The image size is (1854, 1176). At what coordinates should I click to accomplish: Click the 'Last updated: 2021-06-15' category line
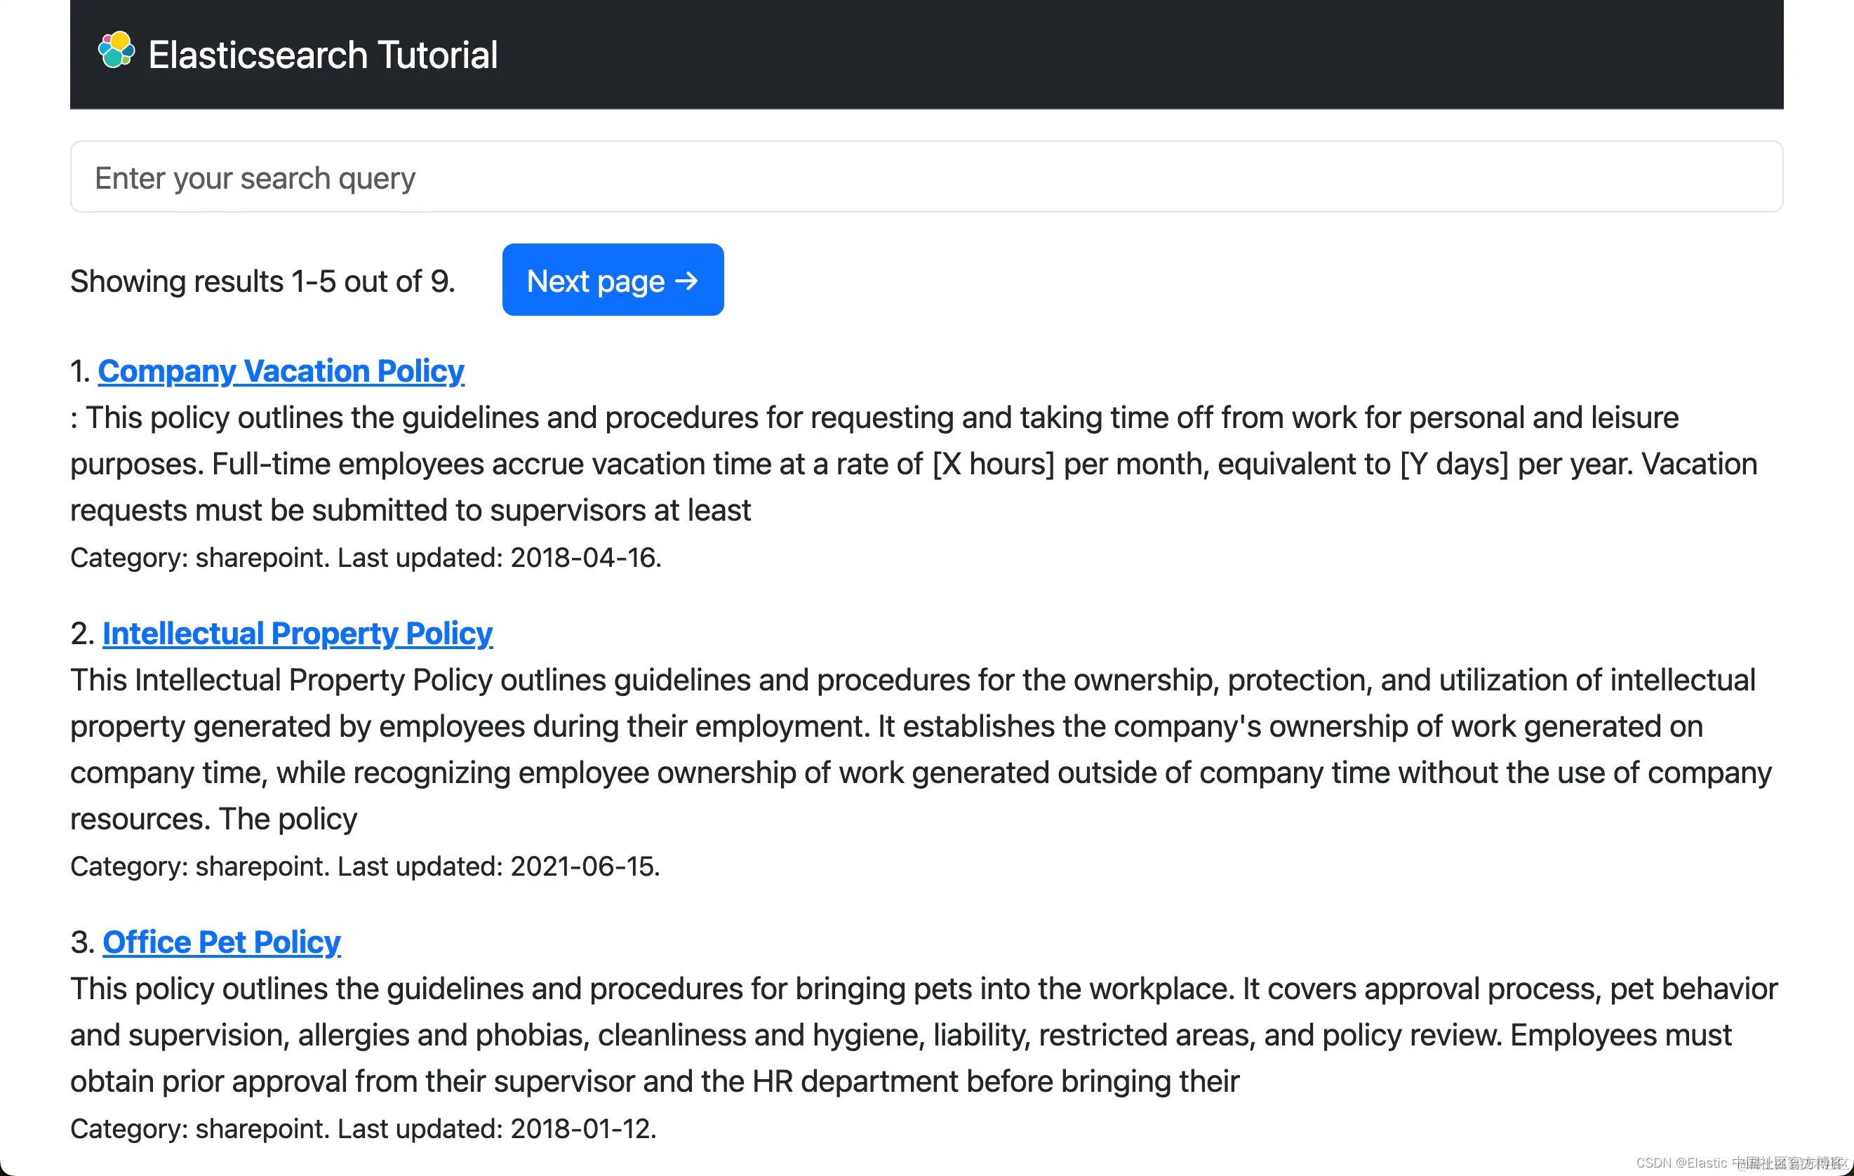point(365,867)
